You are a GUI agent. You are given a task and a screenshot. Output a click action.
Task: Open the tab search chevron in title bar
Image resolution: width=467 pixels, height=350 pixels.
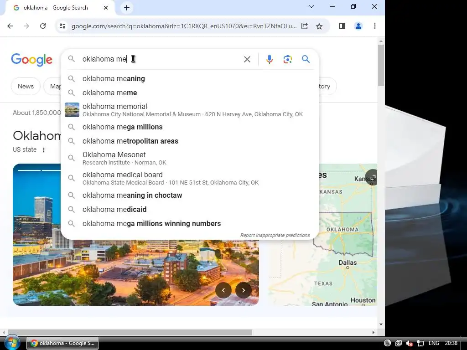(311, 6)
